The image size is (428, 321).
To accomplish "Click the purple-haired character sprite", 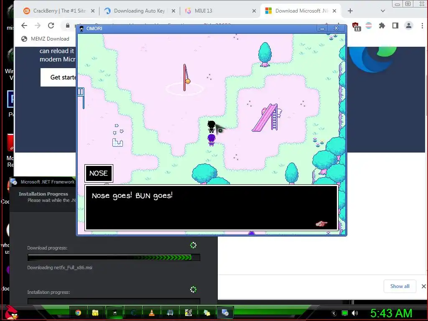I will point(211,140).
